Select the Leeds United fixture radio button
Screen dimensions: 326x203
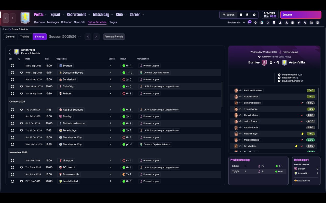click(12, 181)
